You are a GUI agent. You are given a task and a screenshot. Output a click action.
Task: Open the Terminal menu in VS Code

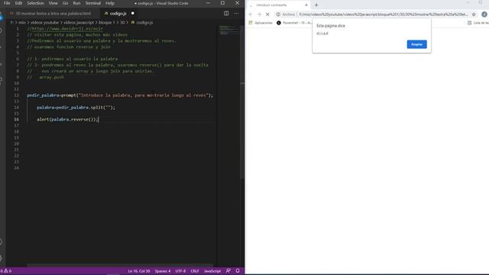[93, 3]
